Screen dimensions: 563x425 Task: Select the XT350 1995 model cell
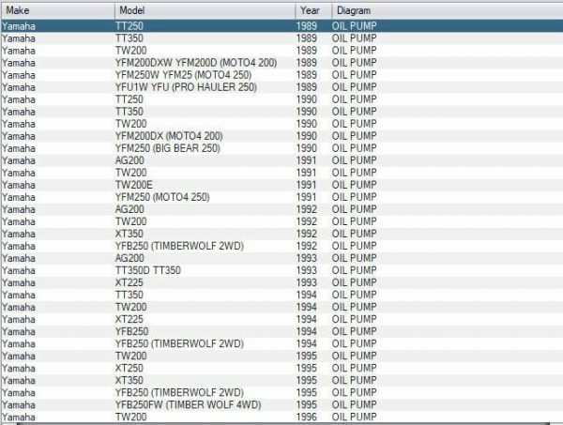(129, 380)
